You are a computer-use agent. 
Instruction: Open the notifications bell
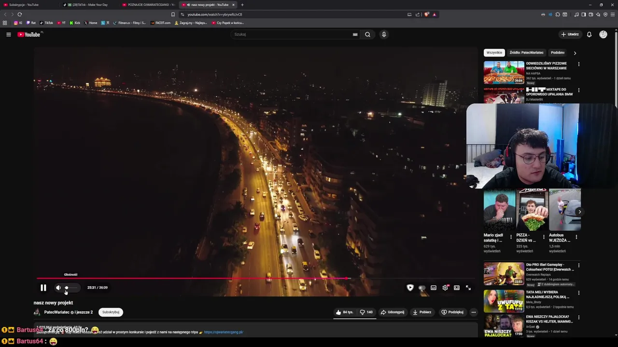coord(589,34)
